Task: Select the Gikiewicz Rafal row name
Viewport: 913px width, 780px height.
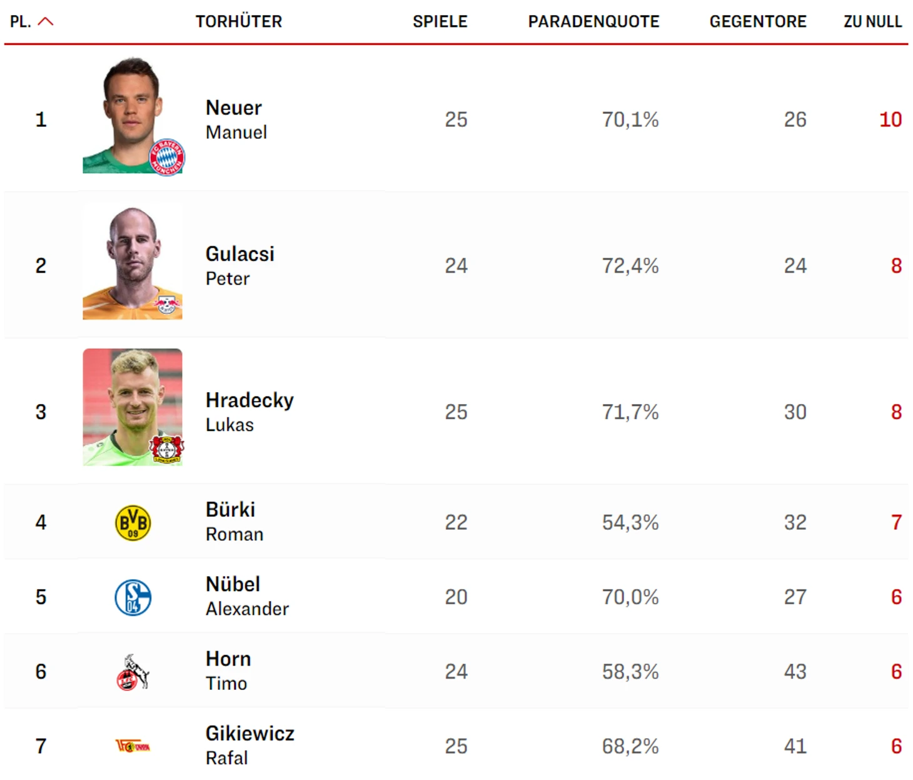Action: 250,745
